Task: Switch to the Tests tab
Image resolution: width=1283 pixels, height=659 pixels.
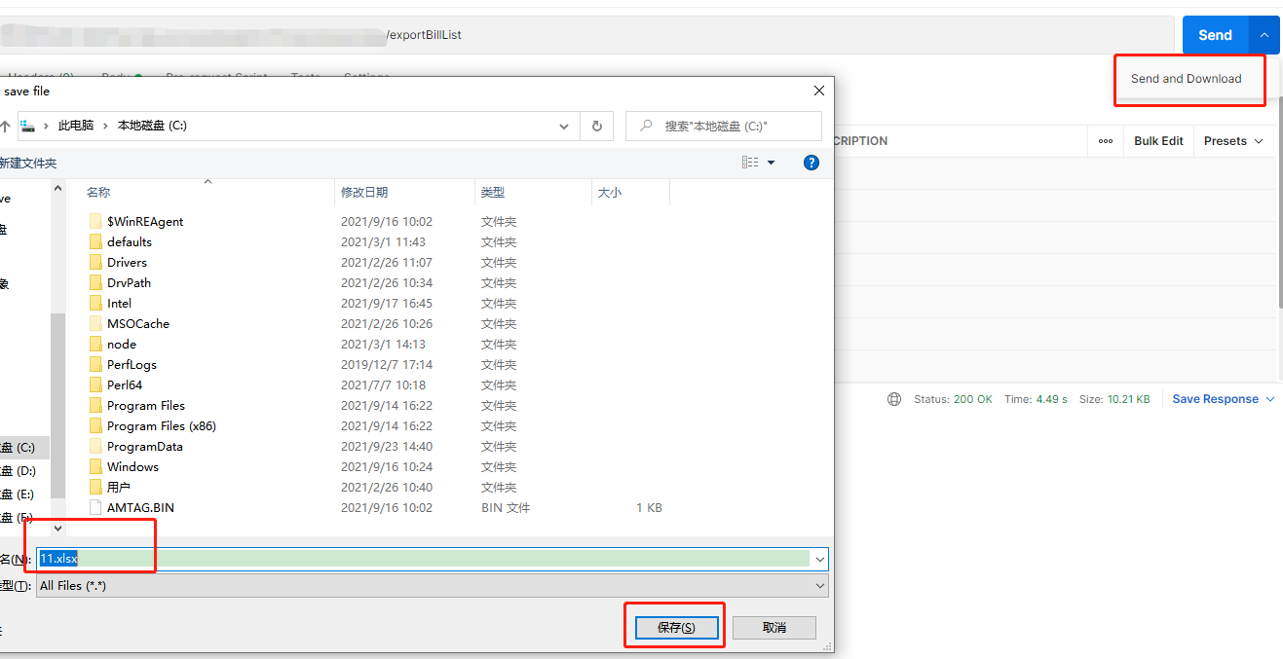Action: tap(306, 78)
